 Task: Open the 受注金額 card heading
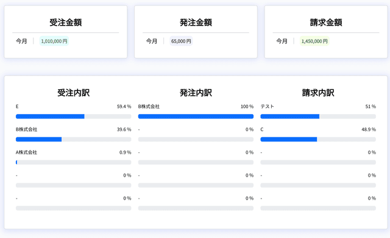(66, 22)
